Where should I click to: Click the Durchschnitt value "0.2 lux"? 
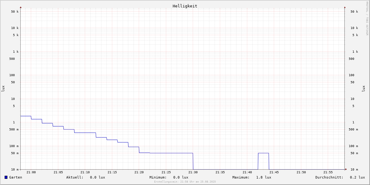click(357, 177)
